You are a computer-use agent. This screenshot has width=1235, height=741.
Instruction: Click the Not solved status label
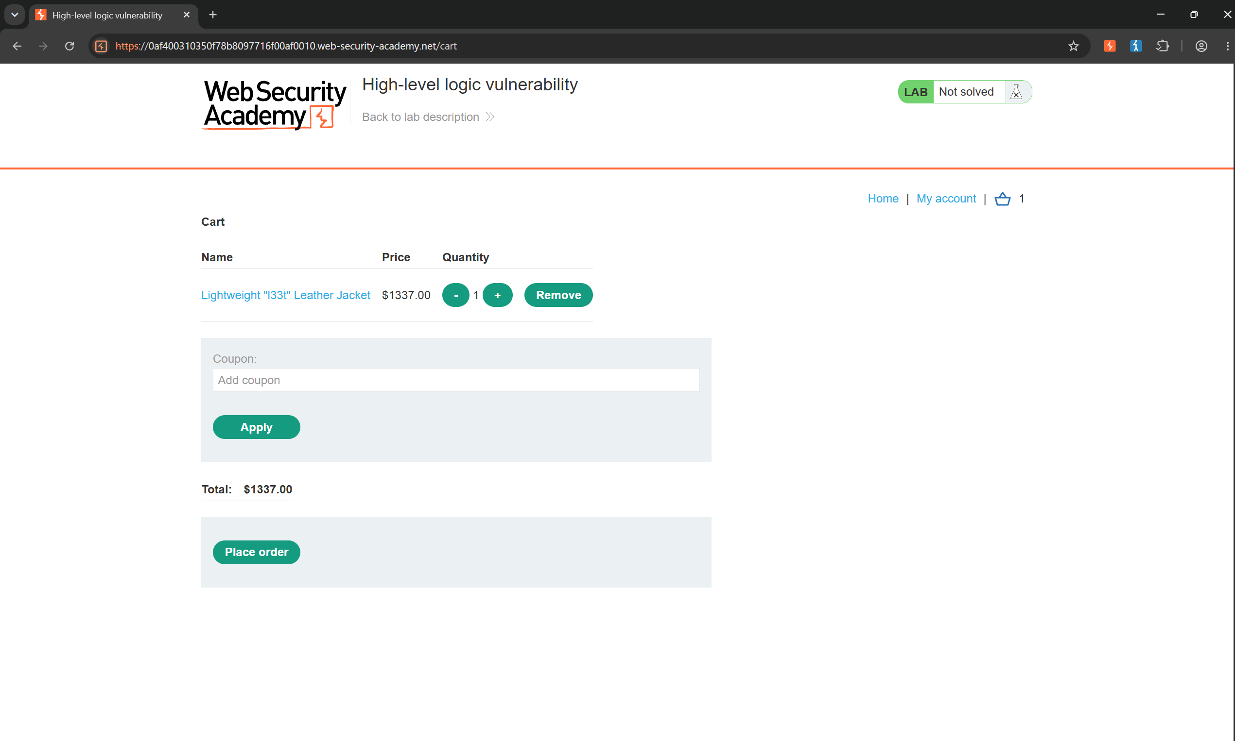pos(966,92)
